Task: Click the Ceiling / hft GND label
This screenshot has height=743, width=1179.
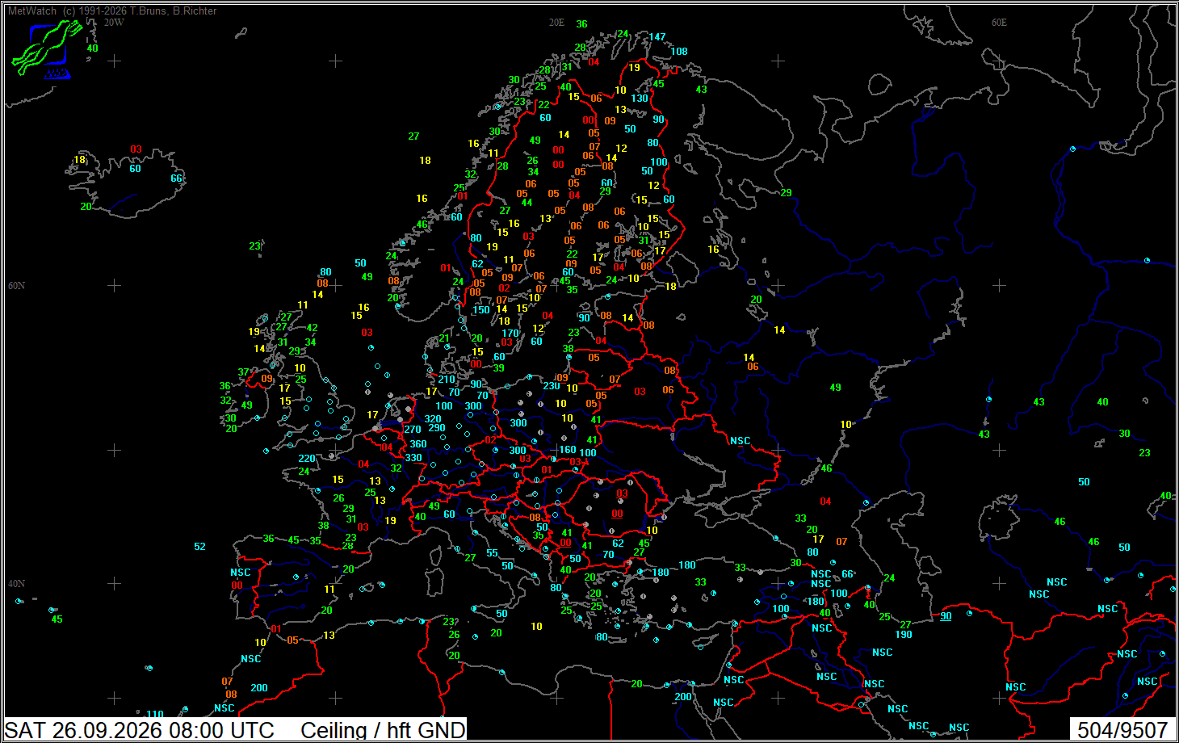Action: 383,730
